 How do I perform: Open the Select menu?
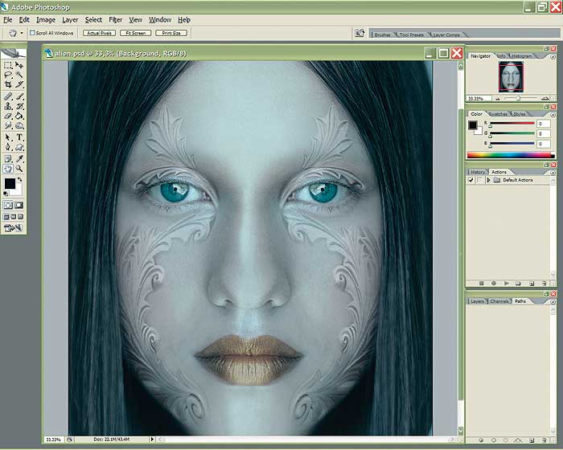click(x=93, y=20)
